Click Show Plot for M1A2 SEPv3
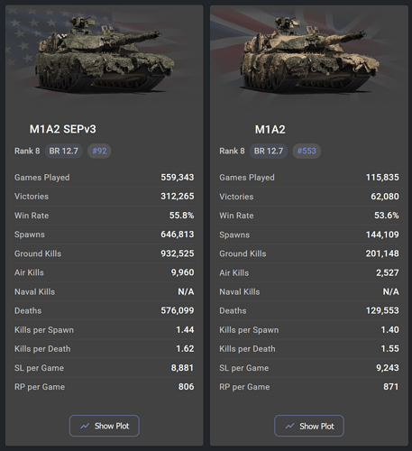412x451 pixels. pos(105,426)
